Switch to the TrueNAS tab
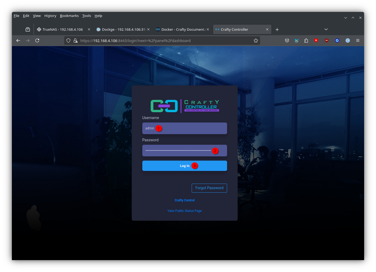376x272 pixels. (63, 29)
